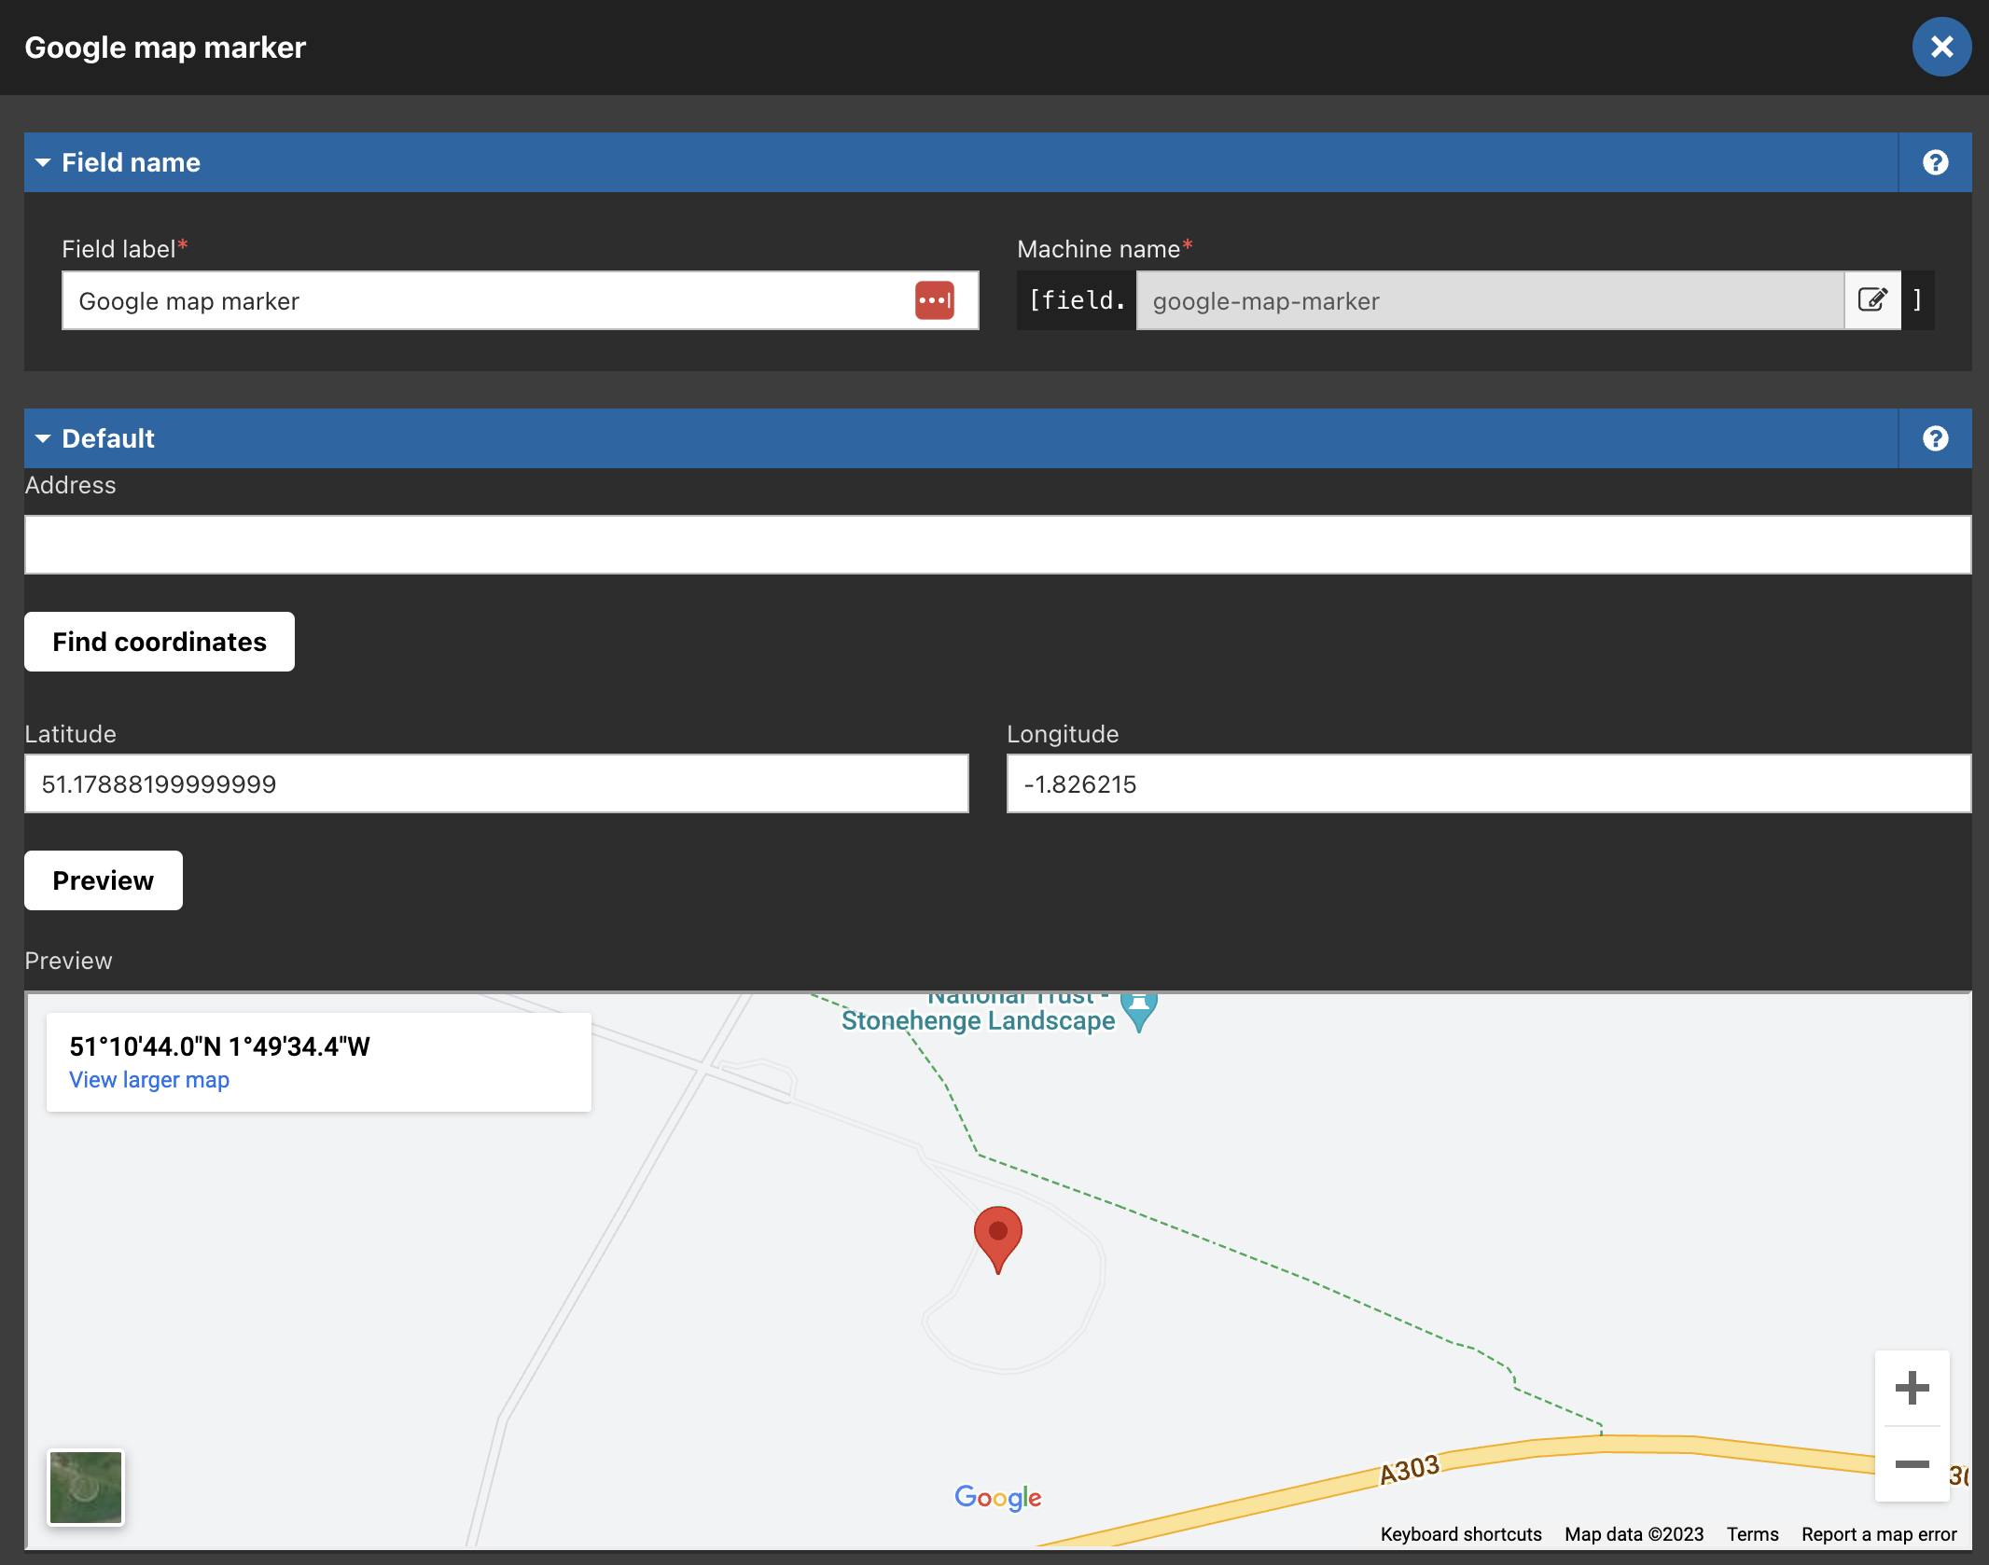Click the Map data ©2023 text
Image resolution: width=1989 pixels, height=1565 pixels.
click(x=1634, y=1534)
